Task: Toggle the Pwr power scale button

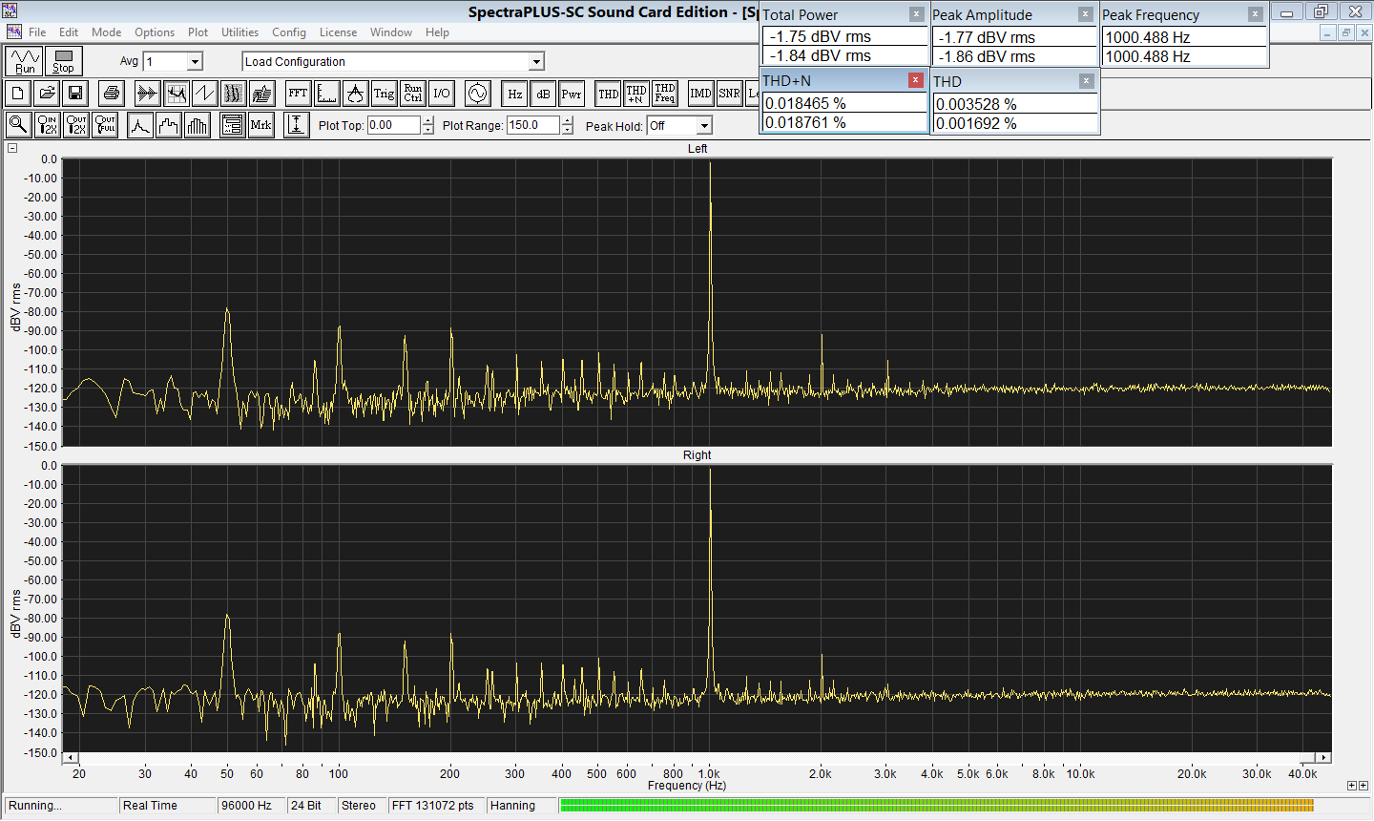Action: tap(571, 94)
